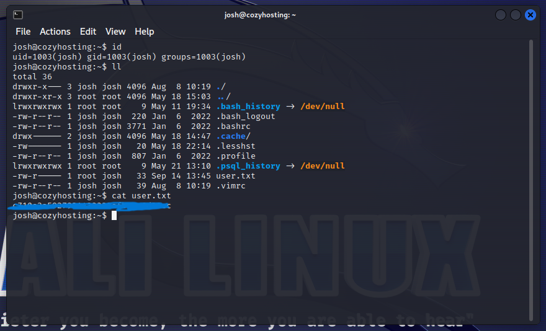
Task: Maximize the terminal window
Action: coord(516,15)
